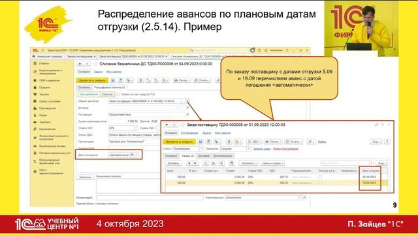Select the Без разбиения mode button
Image resolution: width=418 pixels, height=235 pixels.
[89, 94]
